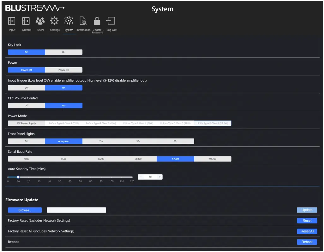Viewport: 324px width, 252px height.
Task: Set Key Lock to Off
Action: coord(27,52)
